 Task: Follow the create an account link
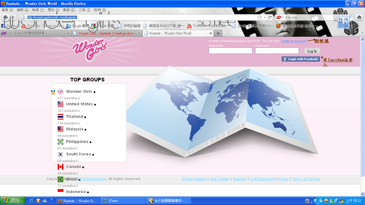point(293,41)
